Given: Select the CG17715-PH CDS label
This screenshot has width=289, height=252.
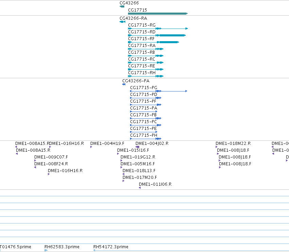Looking at the screenshot, I should 144,135.
